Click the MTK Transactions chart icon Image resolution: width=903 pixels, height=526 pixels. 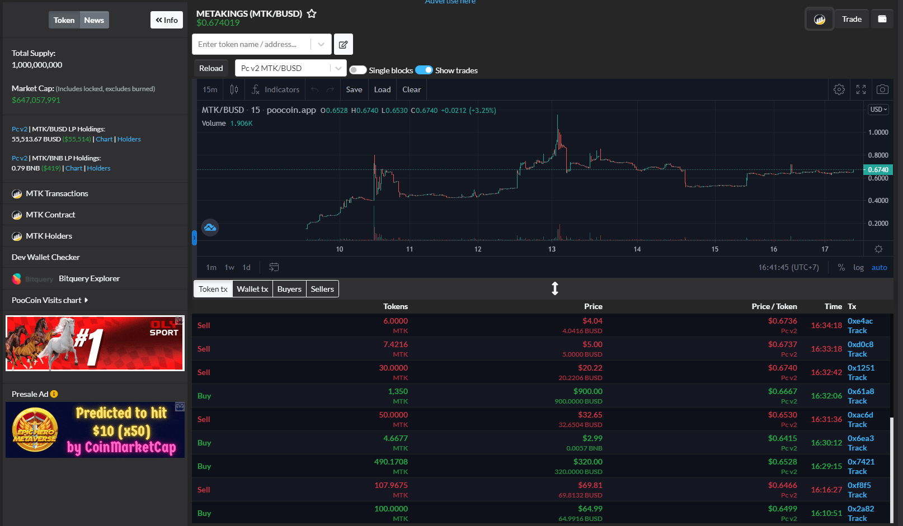[x=17, y=194]
